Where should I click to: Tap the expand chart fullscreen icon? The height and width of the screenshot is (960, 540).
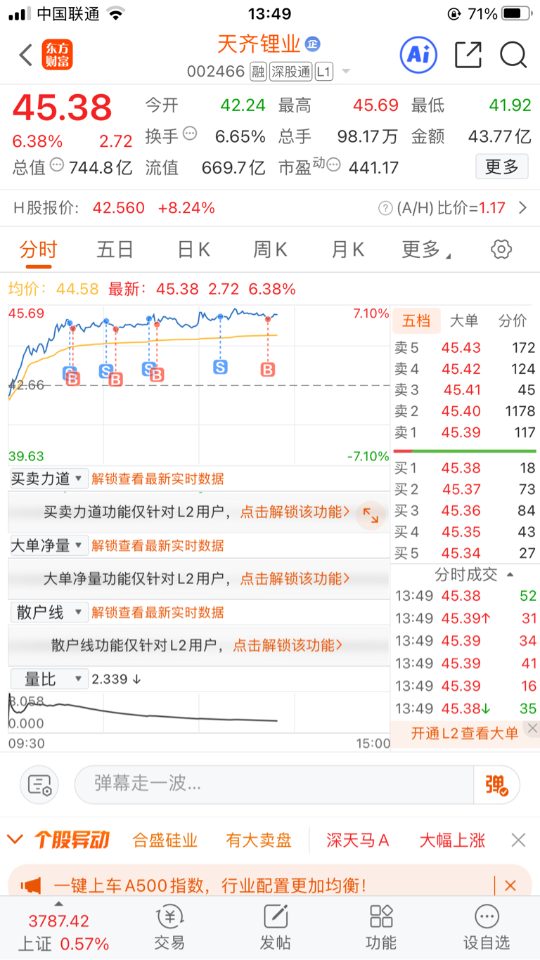(370, 516)
